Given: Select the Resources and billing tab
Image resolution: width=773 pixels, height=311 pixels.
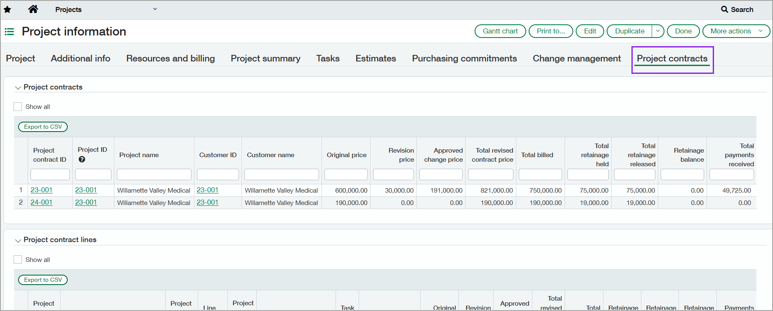Looking at the screenshot, I should coord(170,59).
